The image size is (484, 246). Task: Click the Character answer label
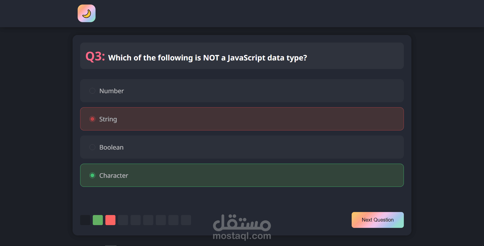pos(114,175)
